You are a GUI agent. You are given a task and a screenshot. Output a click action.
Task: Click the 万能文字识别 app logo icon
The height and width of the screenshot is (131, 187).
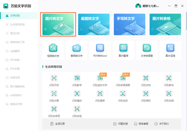(x=6, y=6)
